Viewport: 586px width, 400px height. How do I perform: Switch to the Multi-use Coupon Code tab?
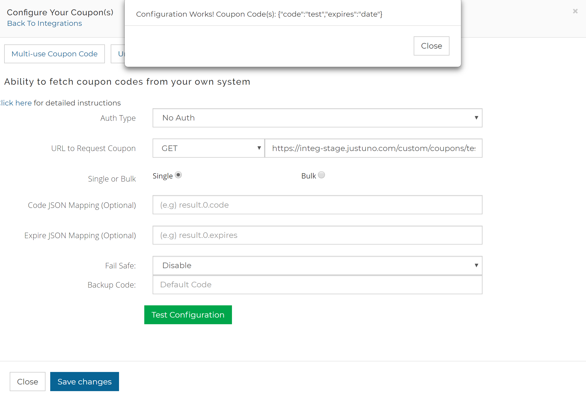[x=54, y=54]
